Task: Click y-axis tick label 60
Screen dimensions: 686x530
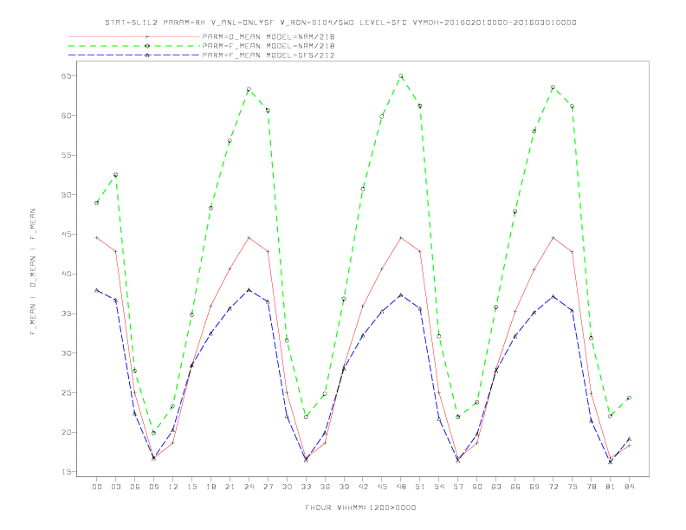Action: pos(67,115)
